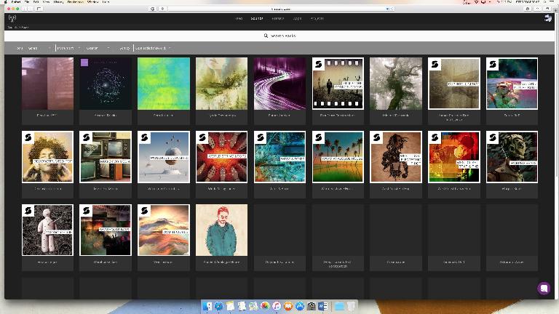Click Safari's forward arrow button

[30, 9]
